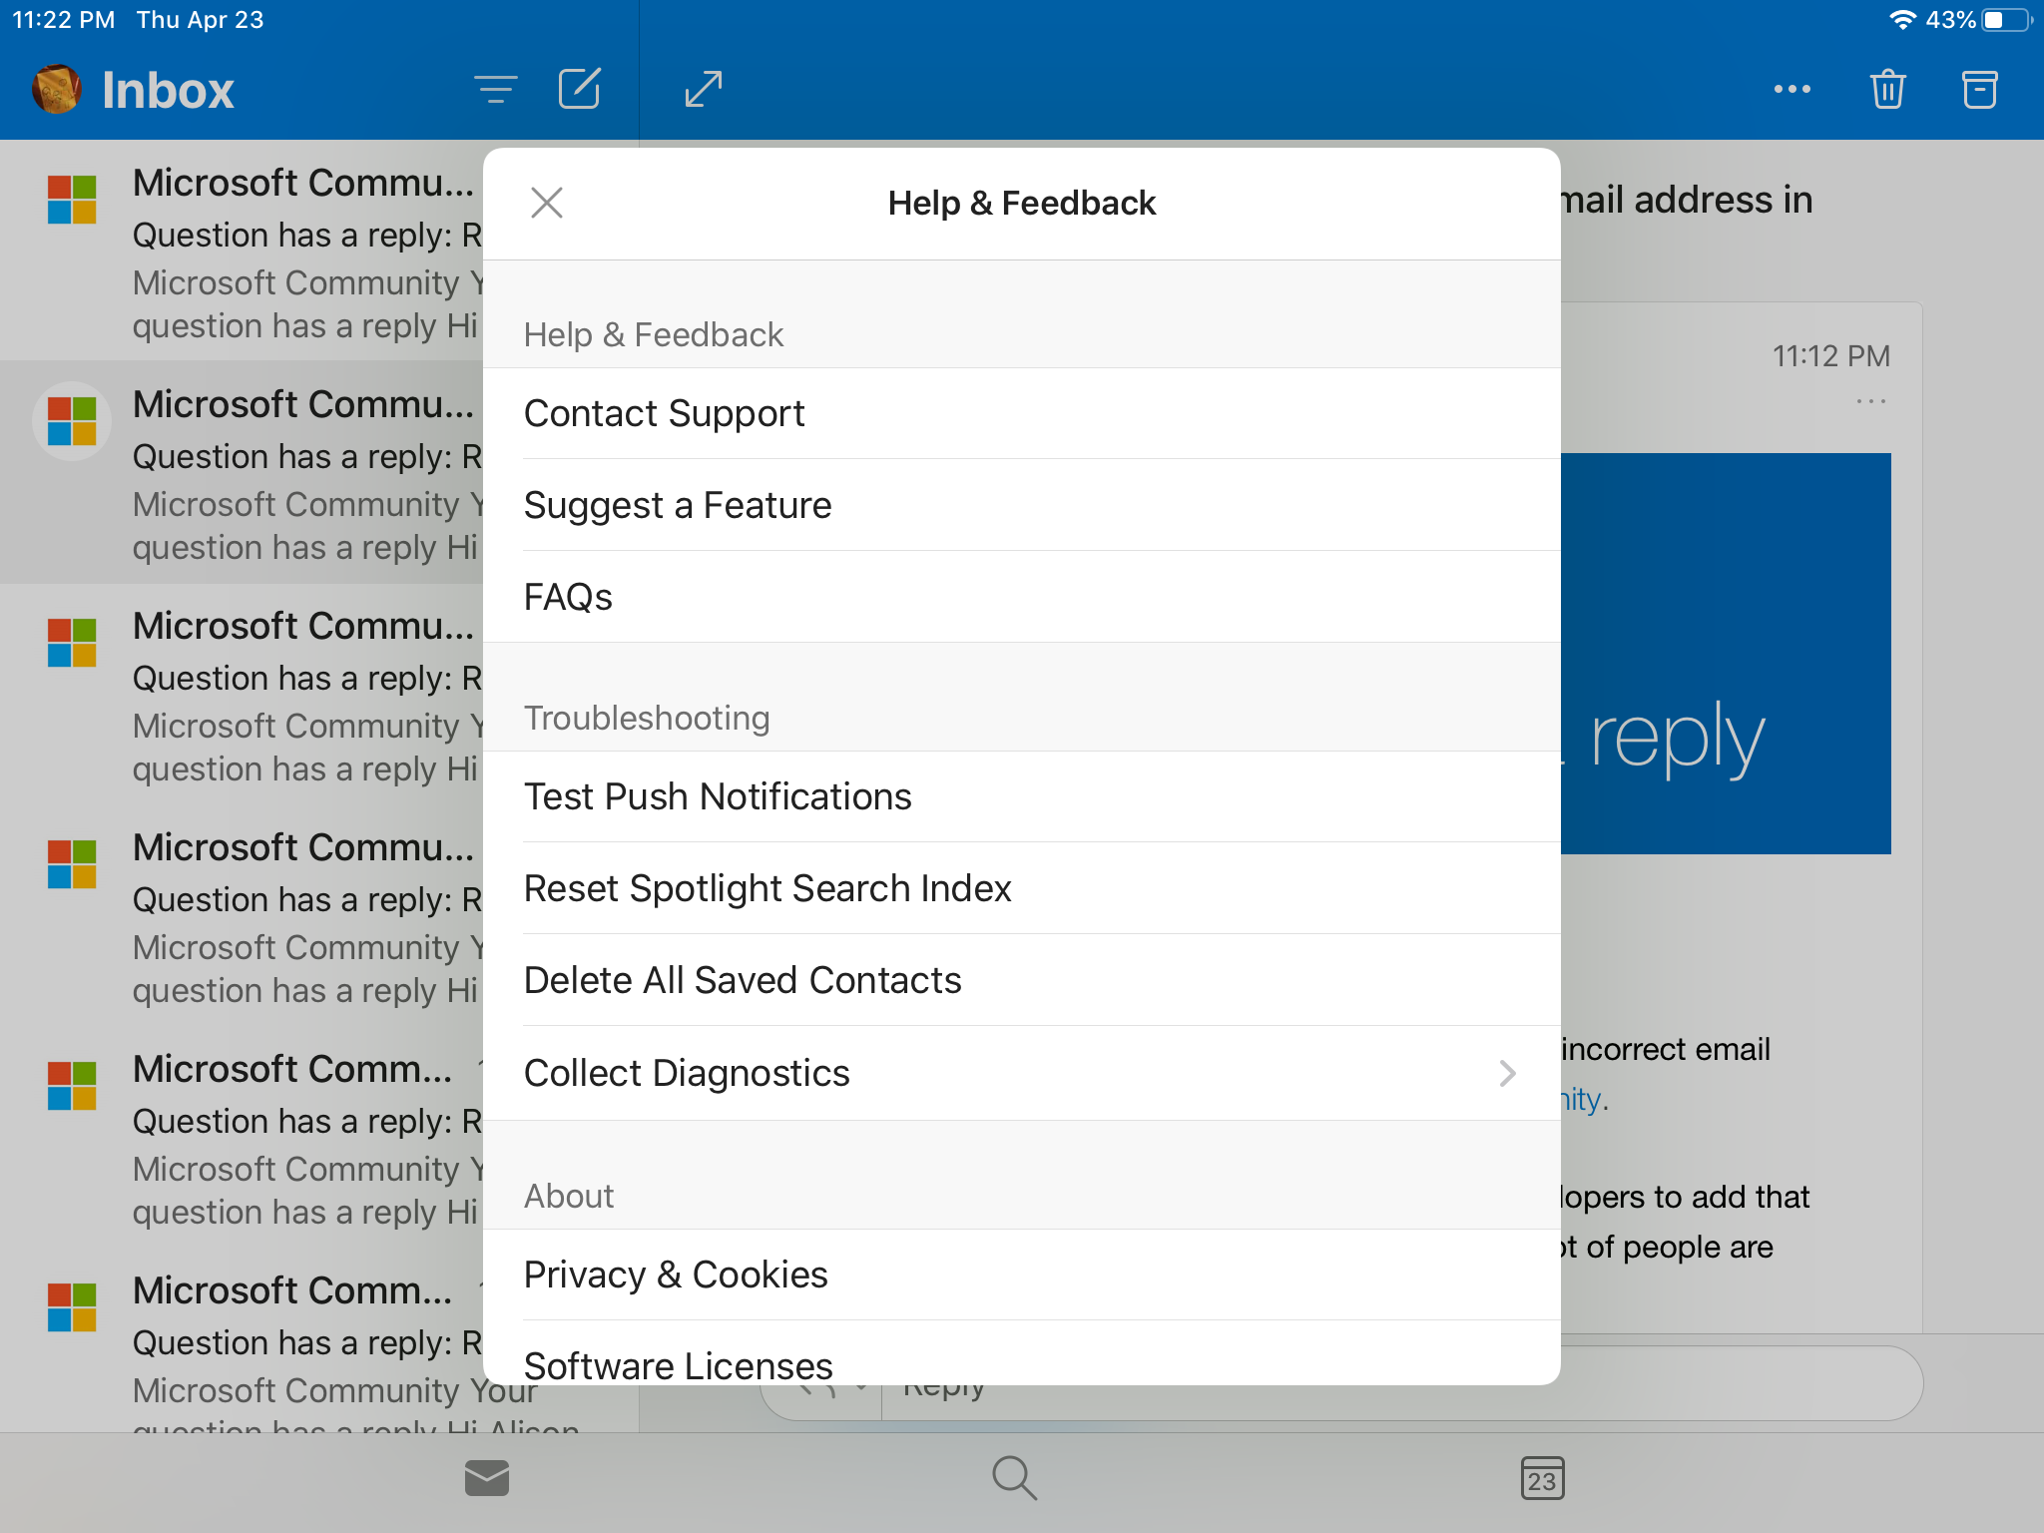This screenshot has height=1533, width=2044.
Task: Open FAQs entry
Action: 1022,597
